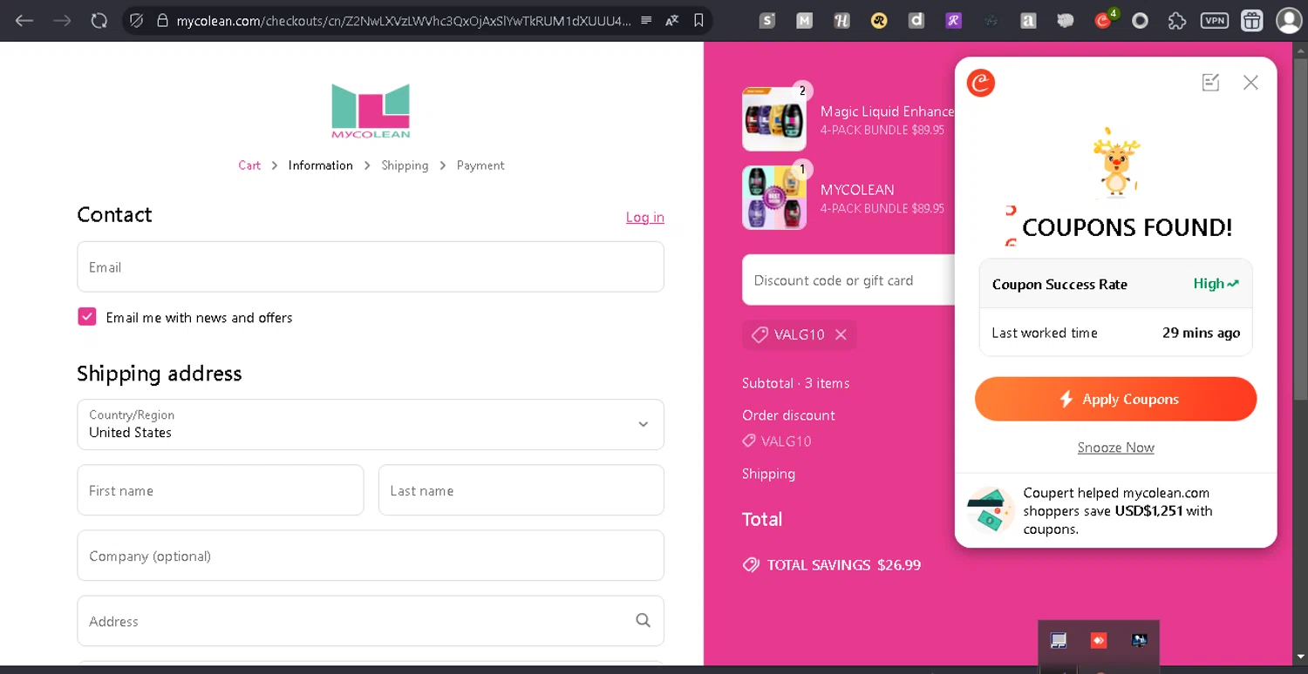
Task: Go back to the previous page
Action: pyautogui.click(x=24, y=20)
